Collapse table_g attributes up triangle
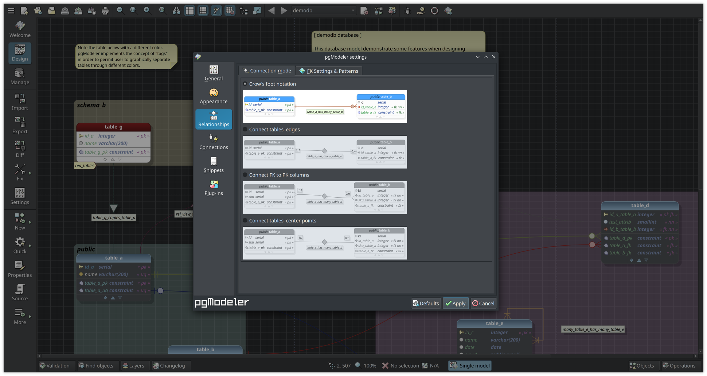Image resolution: width=707 pixels, height=376 pixels. pyautogui.click(x=113, y=159)
